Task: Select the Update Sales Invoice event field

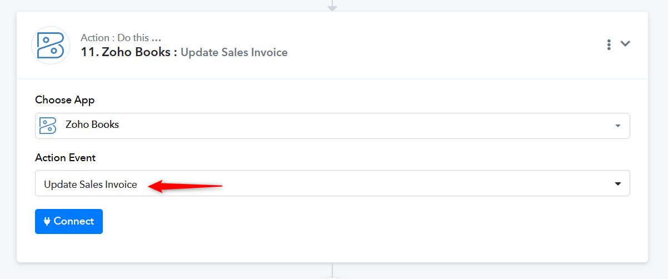Action: (x=332, y=183)
